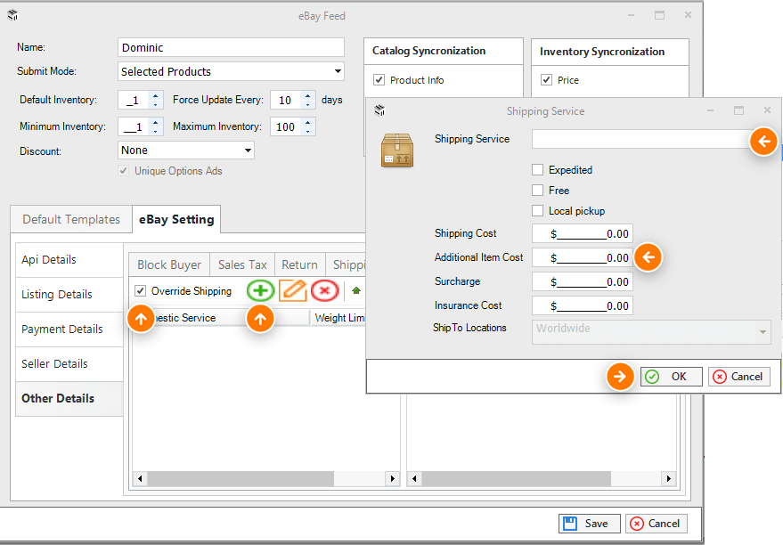
Task: Select the Other Details section
Action: tap(69, 399)
